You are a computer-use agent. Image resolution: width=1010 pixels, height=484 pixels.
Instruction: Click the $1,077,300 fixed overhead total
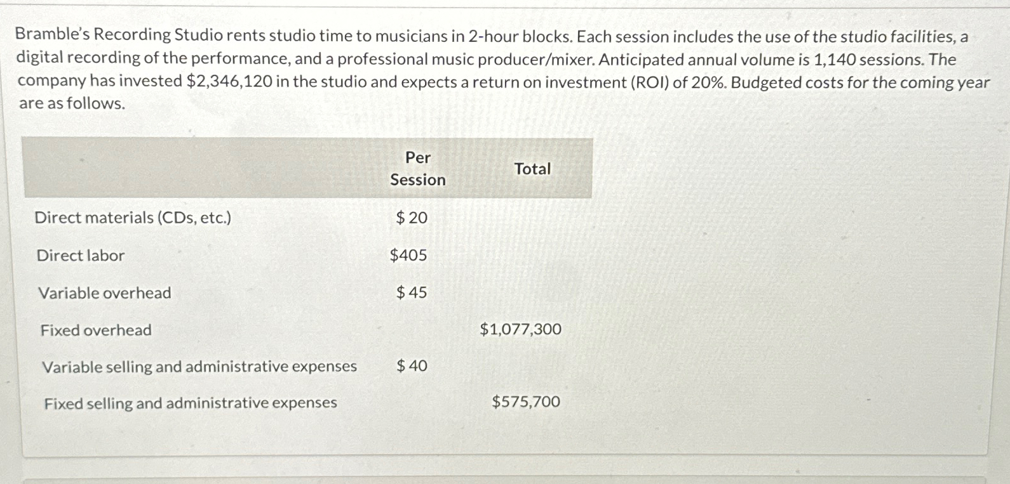(520, 329)
